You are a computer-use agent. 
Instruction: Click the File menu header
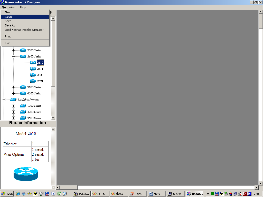(x=4, y=7)
